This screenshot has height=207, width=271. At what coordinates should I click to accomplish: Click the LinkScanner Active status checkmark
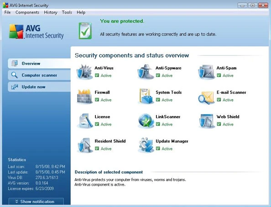click(158, 124)
